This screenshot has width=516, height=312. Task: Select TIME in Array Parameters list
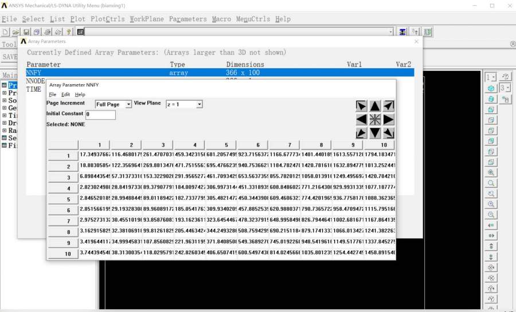(x=34, y=89)
